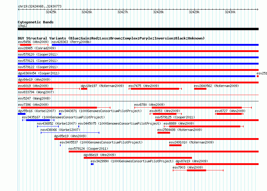267x191 pixels.
Task: Click esv3435167 (1000GenomesConsortiumPilotProject) label
Action: [63, 117]
